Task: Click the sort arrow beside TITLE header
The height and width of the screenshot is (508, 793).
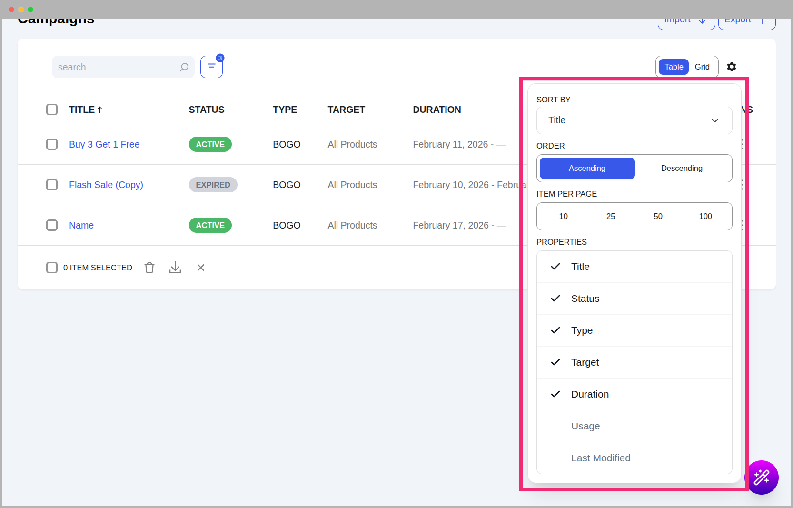Action: click(x=100, y=110)
